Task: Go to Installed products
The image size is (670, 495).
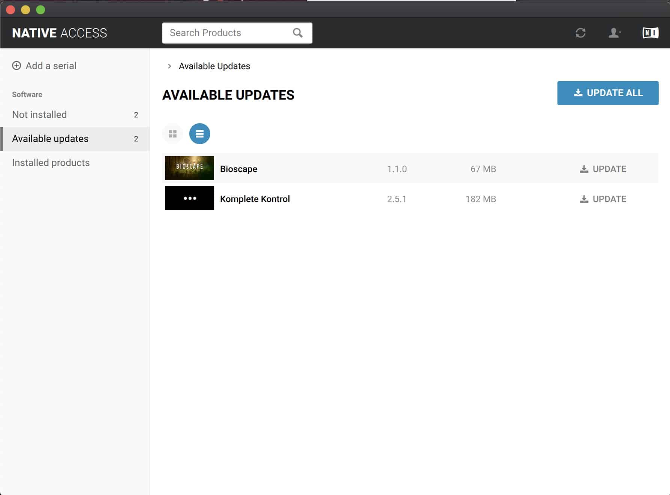Action: coord(75,163)
